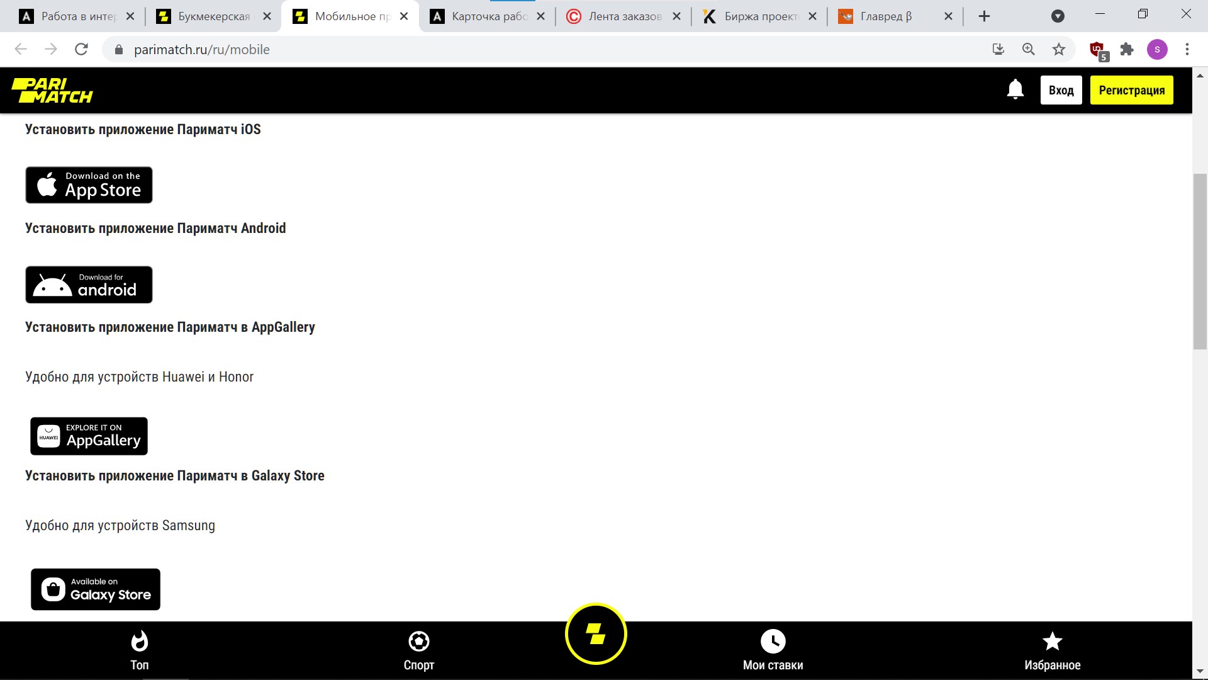This screenshot has height=680, width=1208.
Task: Open the Huawei AppGallery badge
Action: point(89,436)
